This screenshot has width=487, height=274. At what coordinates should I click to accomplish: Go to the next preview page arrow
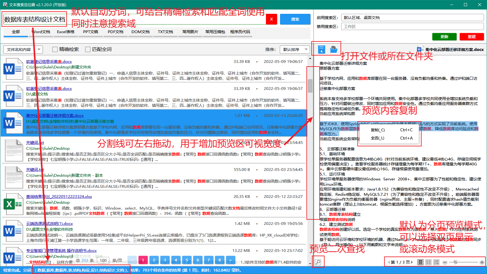412,262
